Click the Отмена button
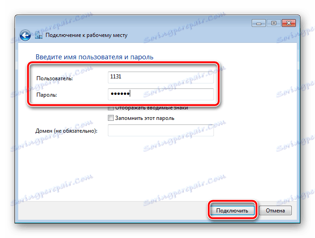315x238 pixels. pos(275,211)
